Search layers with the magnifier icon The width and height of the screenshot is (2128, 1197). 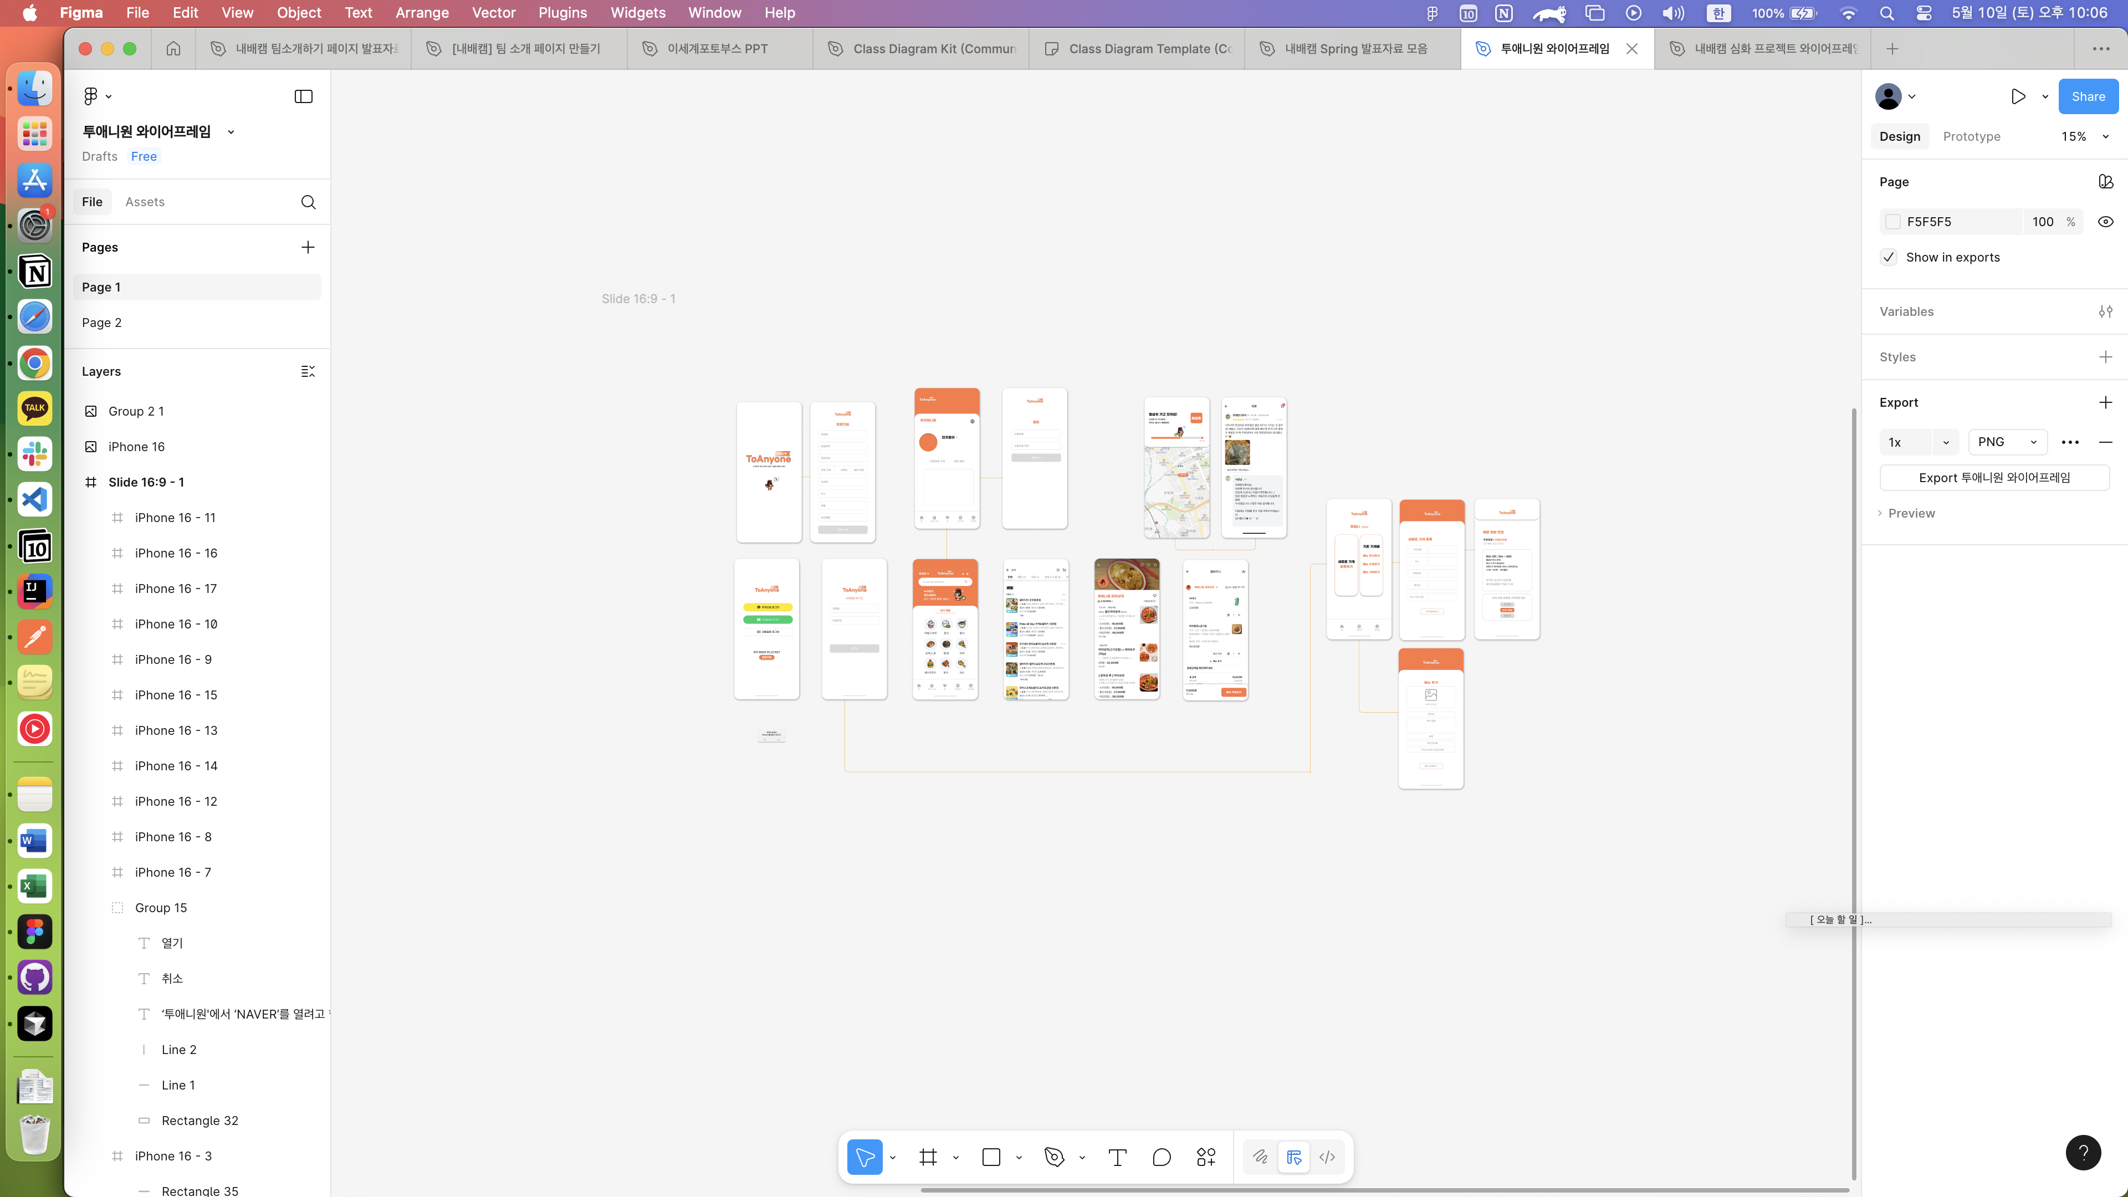pyautogui.click(x=308, y=202)
